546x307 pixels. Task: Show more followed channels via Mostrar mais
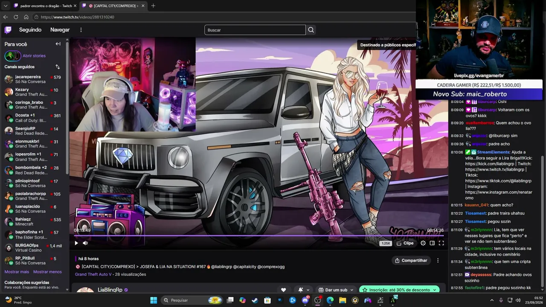pos(17,272)
